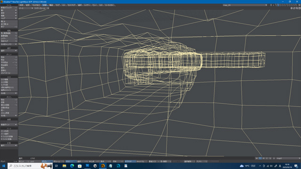The height and width of the screenshot is (169, 301).
Task: Click the weather widget in system tray
Action: pos(248,166)
